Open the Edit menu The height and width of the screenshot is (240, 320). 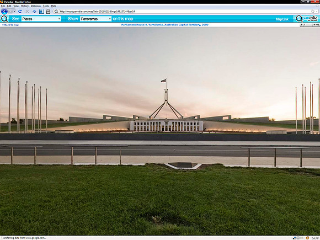point(9,6)
